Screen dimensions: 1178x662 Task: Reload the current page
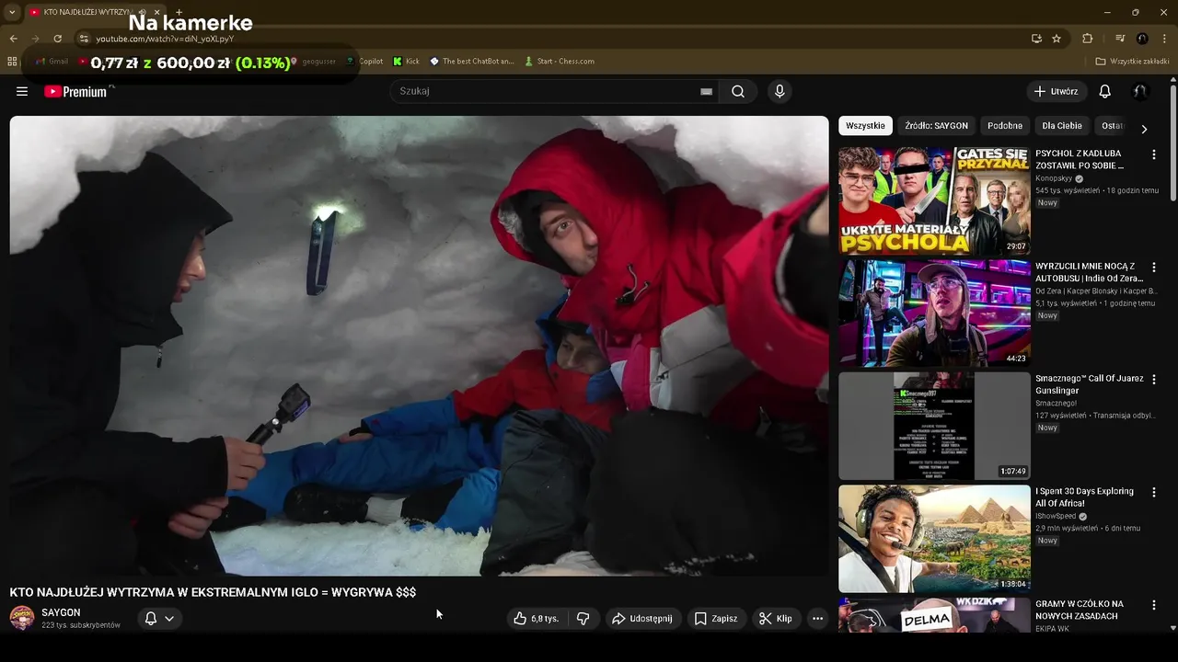coord(57,39)
